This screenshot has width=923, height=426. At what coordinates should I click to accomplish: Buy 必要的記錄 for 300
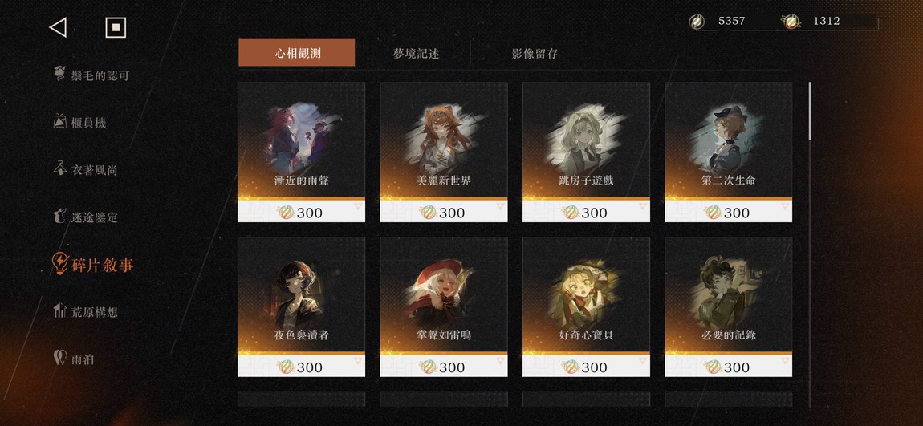(729, 366)
